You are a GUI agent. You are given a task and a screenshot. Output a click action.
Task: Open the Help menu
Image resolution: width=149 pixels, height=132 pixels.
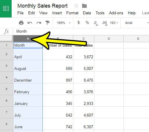click(x=132, y=13)
